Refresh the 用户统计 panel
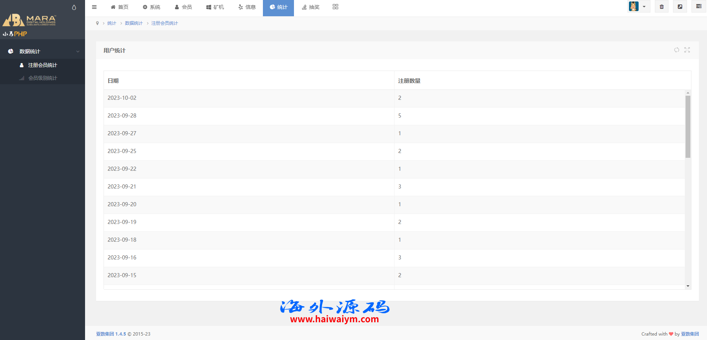Viewport: 707px width, 340px height. [x=676, y=50]
